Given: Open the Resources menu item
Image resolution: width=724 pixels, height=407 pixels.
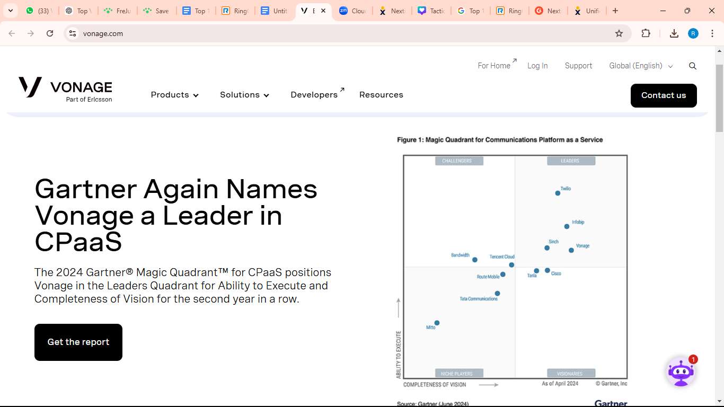Looking at the screenshot, I should 381,95.
